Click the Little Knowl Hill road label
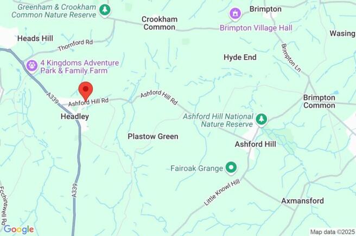This screenshot has width=356, height=236. coord(222,192)
